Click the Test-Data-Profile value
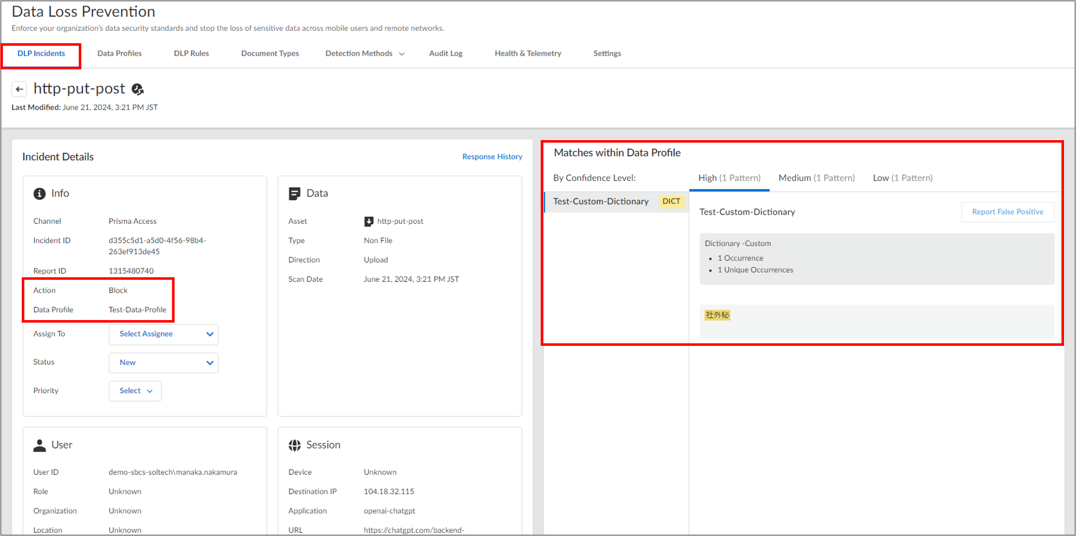 138,310
